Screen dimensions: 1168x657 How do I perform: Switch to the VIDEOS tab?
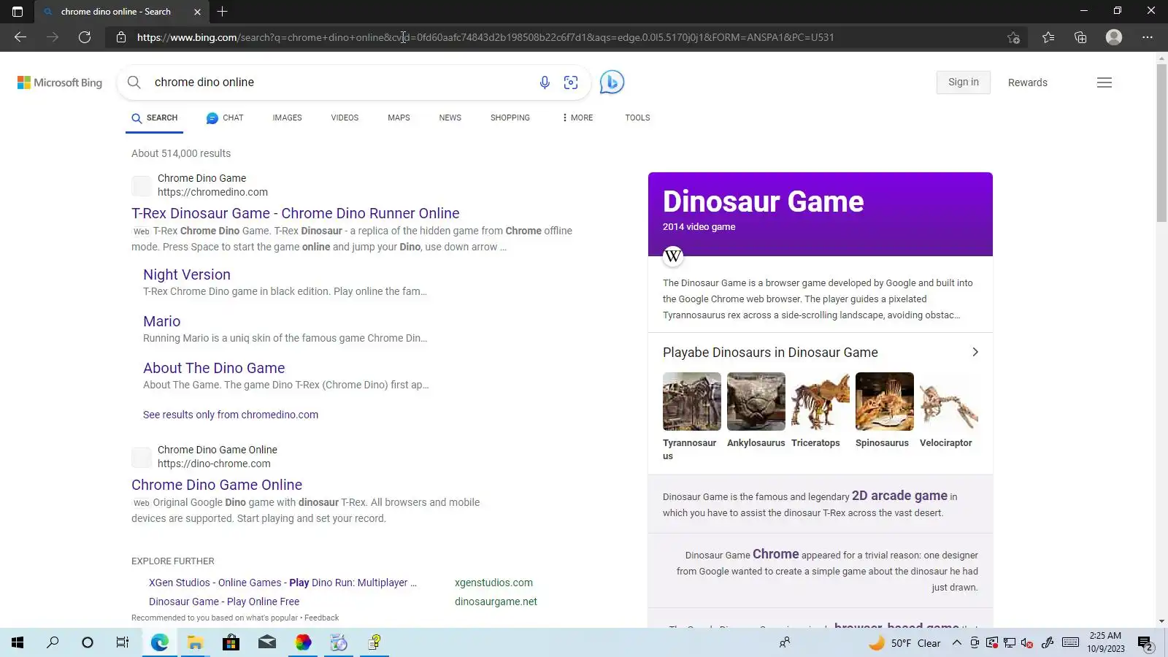point(345,118)
